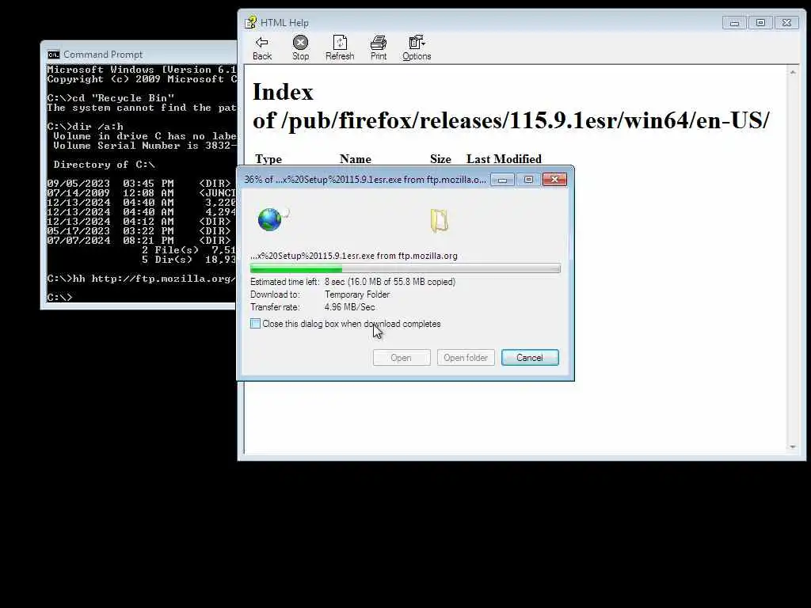Viewport: 811px width, 608px height.
Task: Minimize the HTML Help window
Action: (734, 23)
